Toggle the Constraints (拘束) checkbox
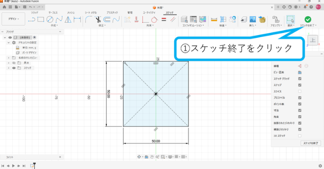 299,117
